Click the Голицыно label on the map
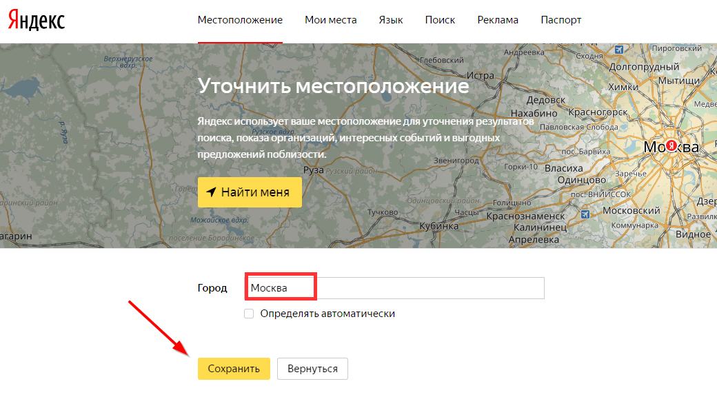This screenshot has width=717, height=397. tap(512, 203)
